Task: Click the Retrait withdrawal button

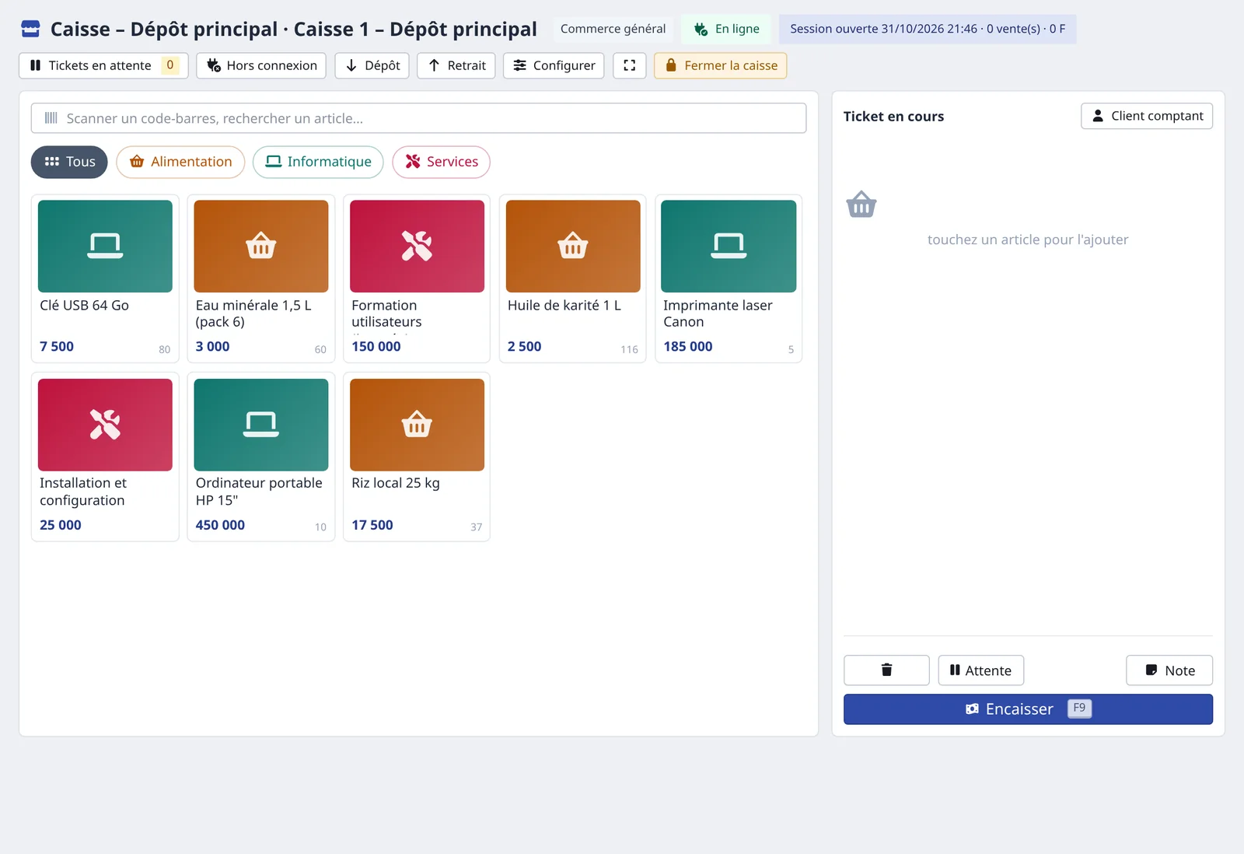Action: click(456, 65)
